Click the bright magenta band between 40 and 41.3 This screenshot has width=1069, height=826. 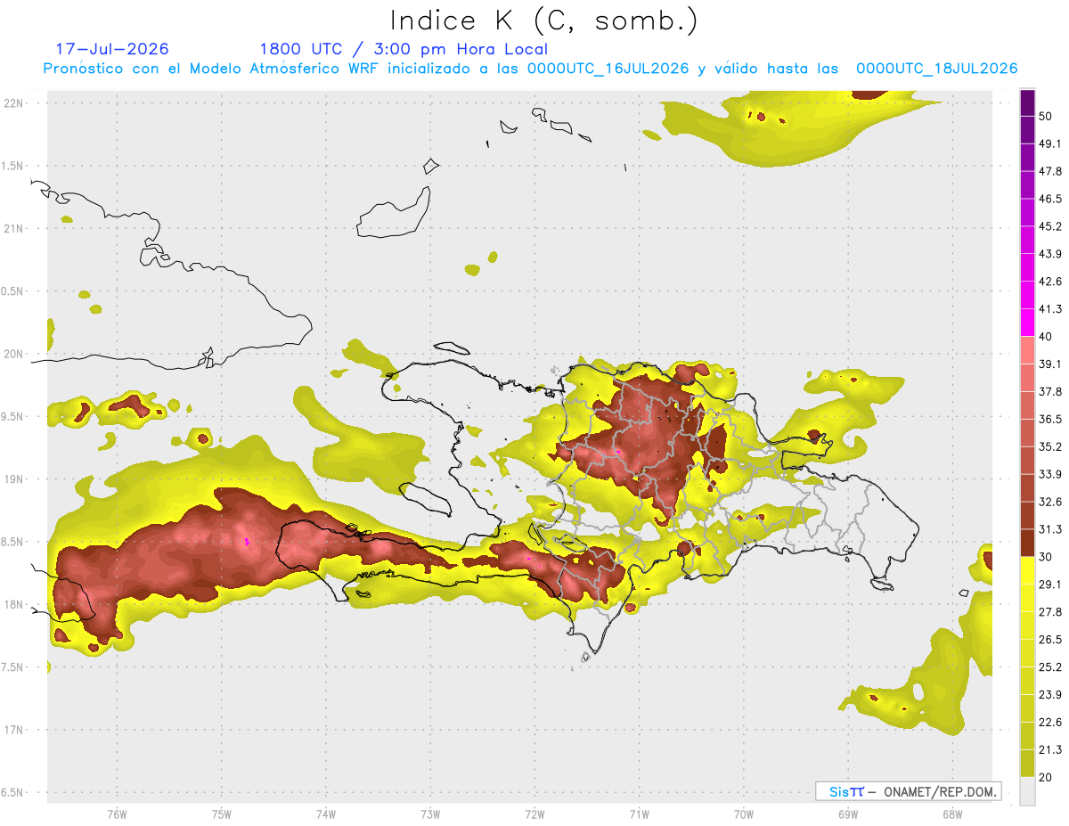coord(1027,323)
